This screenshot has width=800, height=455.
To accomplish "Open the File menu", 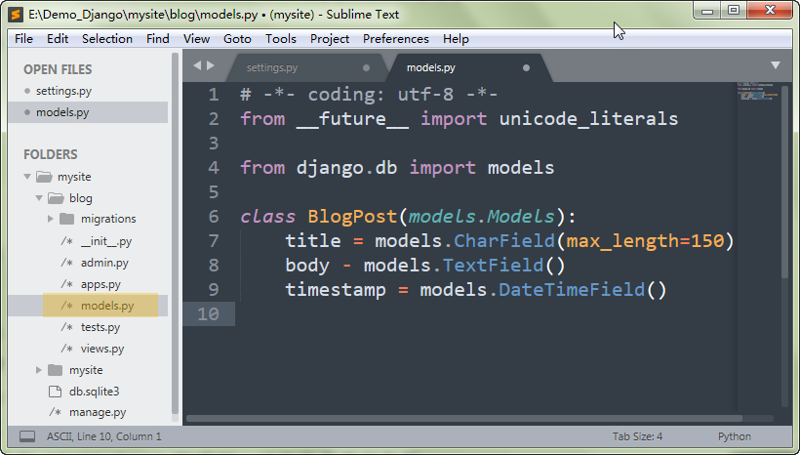I will pyautogui.click(x=23, y=39).
